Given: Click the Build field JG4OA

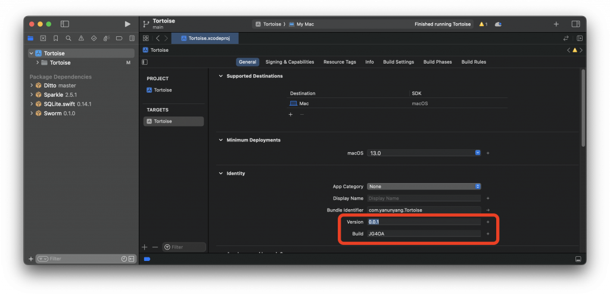Looking at the screenshot, I should pos(424,234).
